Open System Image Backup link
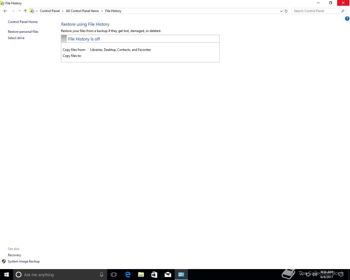Screen dimensions: 350x280 24,261
